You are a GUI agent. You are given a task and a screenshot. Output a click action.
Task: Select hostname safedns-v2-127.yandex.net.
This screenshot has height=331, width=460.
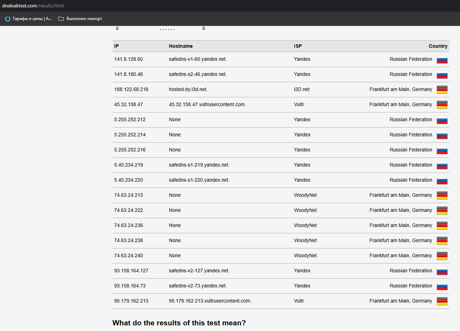[199, 271]
